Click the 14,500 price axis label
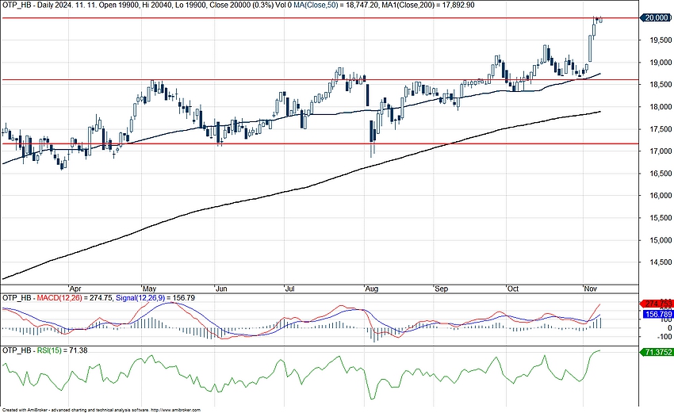 pos(661,262)
